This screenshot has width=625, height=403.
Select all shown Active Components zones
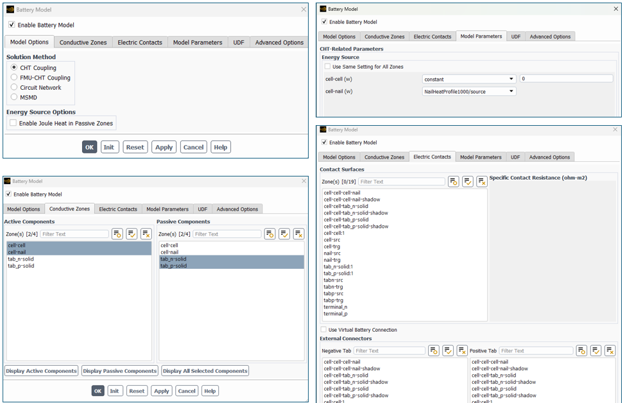click(x=132, y=234)
